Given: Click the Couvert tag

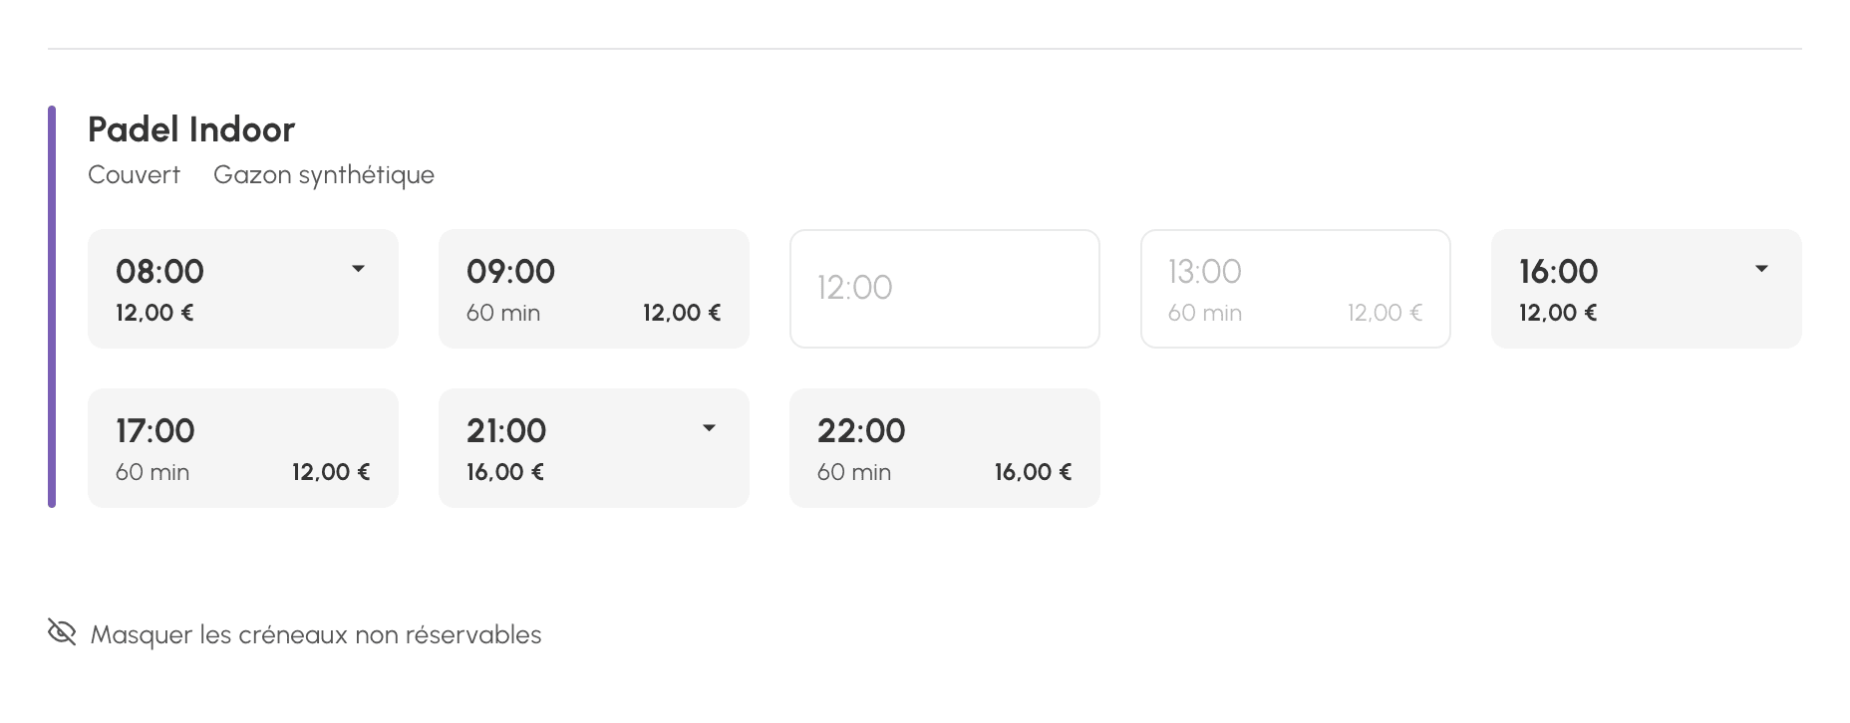Looking at the screenshot, I should coord(134,175).
